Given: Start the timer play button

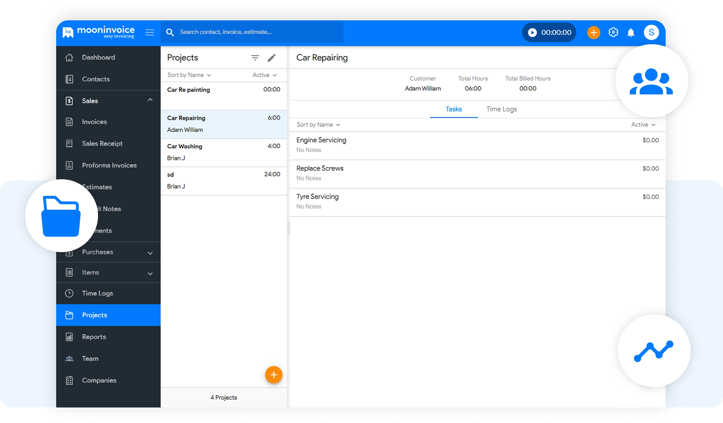Looking at the screenshot, I should coord(532,32).
